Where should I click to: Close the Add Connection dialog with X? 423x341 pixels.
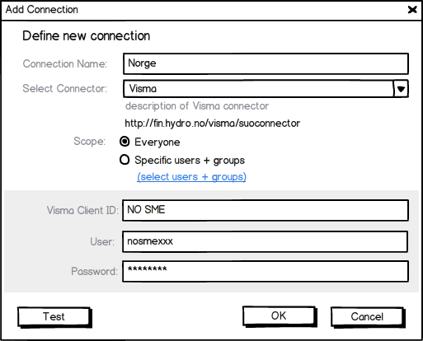click(412, 10)
